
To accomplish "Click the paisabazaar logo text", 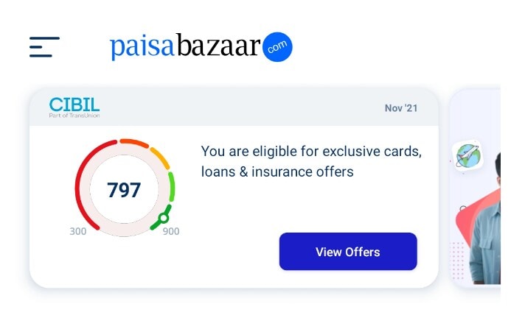I will (x=185, y=47).
